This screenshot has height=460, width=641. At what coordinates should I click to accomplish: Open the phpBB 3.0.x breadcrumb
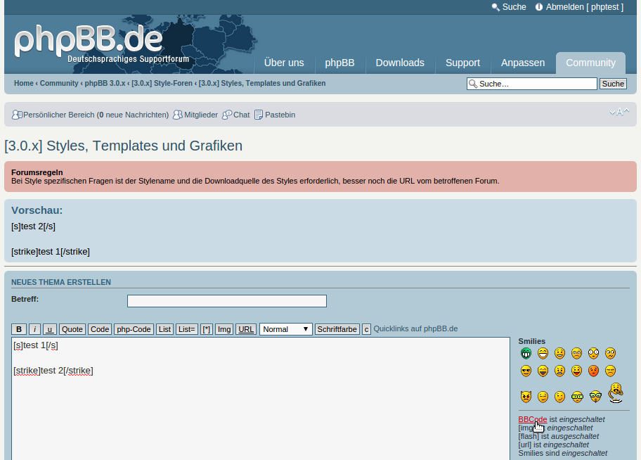105,83
